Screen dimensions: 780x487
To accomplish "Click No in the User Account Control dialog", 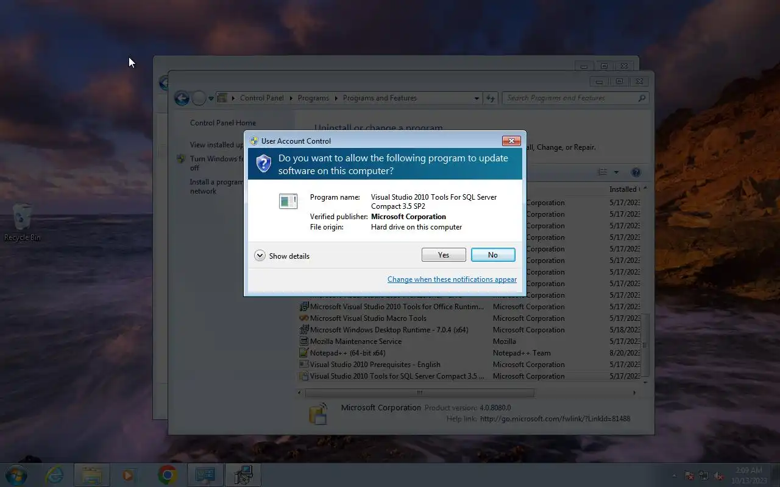I will (x=493, y=255).
